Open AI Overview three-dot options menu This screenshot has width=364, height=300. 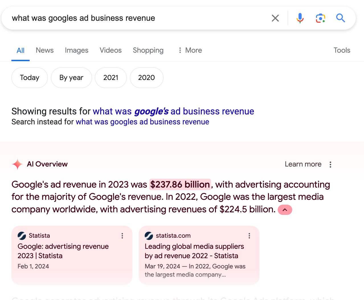[330, 165]
